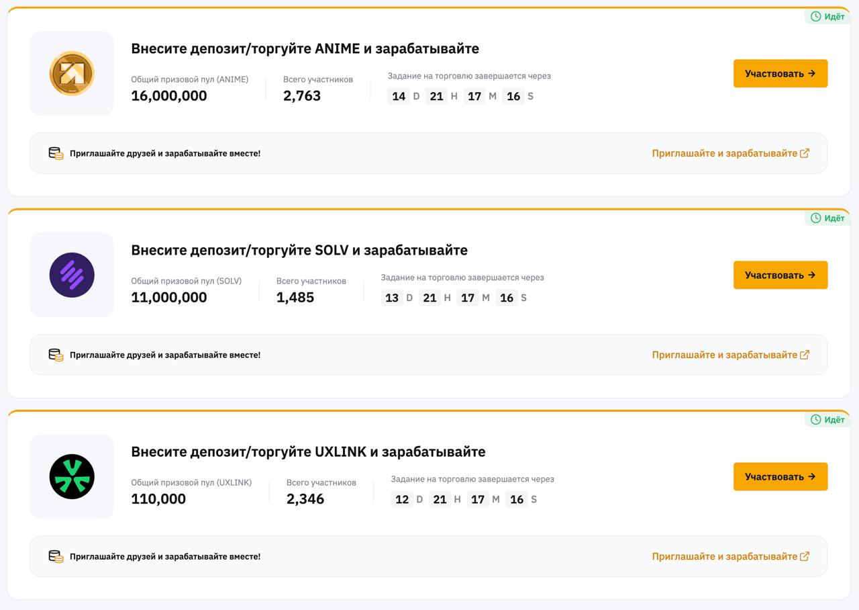Viewport: 859px width, 610px height.
Task: Click coins stack icon in ANIME invite banner
Action: [x=56, y=153]
